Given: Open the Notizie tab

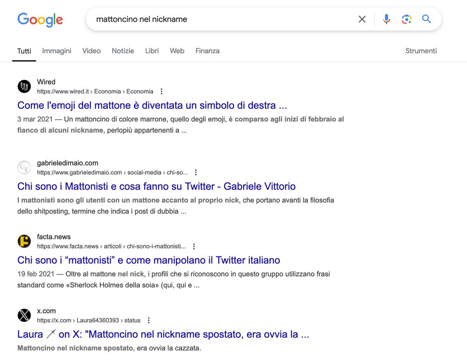Looking at the screenshot, I should [123, 51].
